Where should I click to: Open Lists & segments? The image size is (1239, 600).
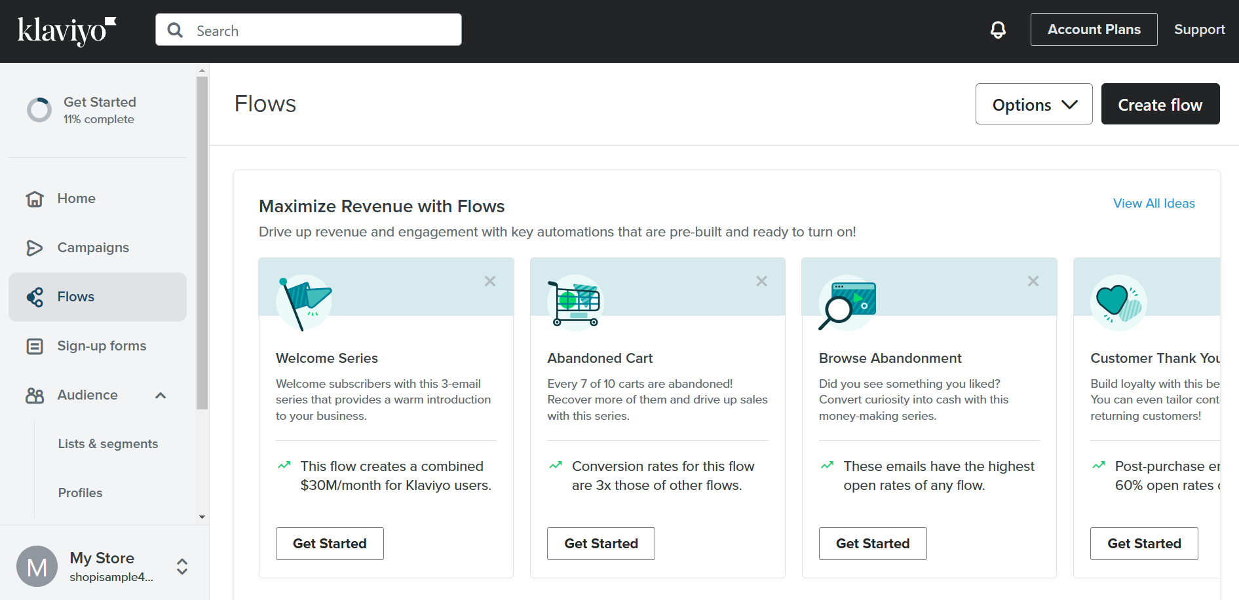[x=108, y=444]
